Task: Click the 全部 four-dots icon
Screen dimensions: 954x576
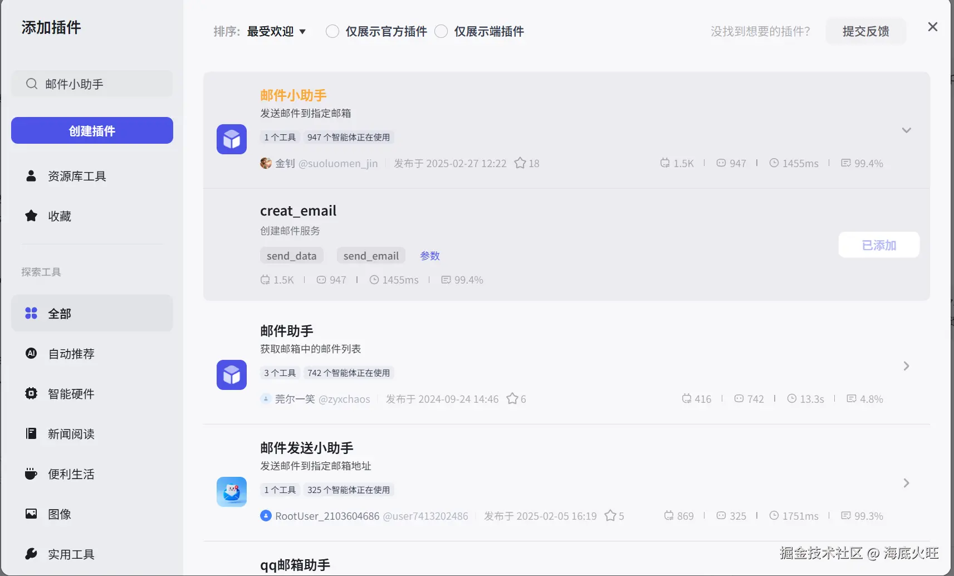Action: 31,313
